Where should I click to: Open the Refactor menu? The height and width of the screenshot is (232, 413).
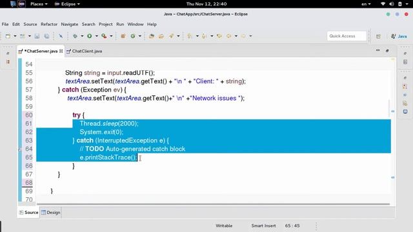(49, 24)
